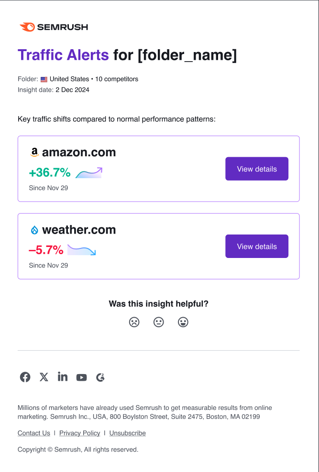319x472 pixels.
Task: Click the amazon.com favicon
Action: 33,152
